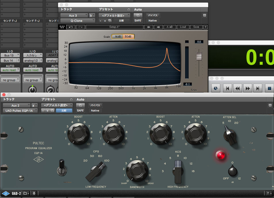
Task: Open the Q-Clone plugin selector dropdown
Action: point(78,21)
